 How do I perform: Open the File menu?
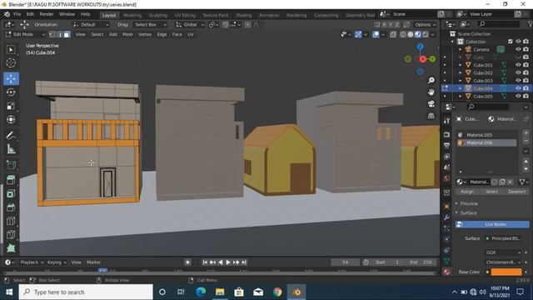pos(17,14)
